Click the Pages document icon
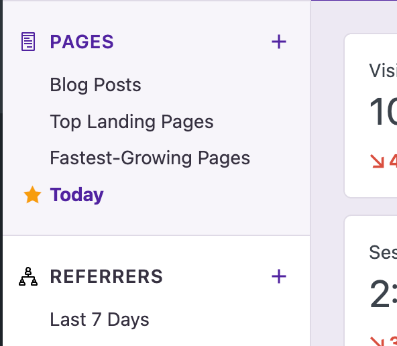Image resolution: width=397 pixels, height=346 pixels. (28, 42)
